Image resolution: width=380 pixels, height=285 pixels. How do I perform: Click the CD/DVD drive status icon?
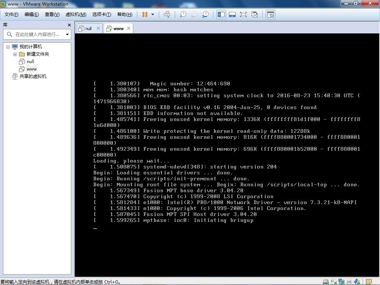point(334,282)
